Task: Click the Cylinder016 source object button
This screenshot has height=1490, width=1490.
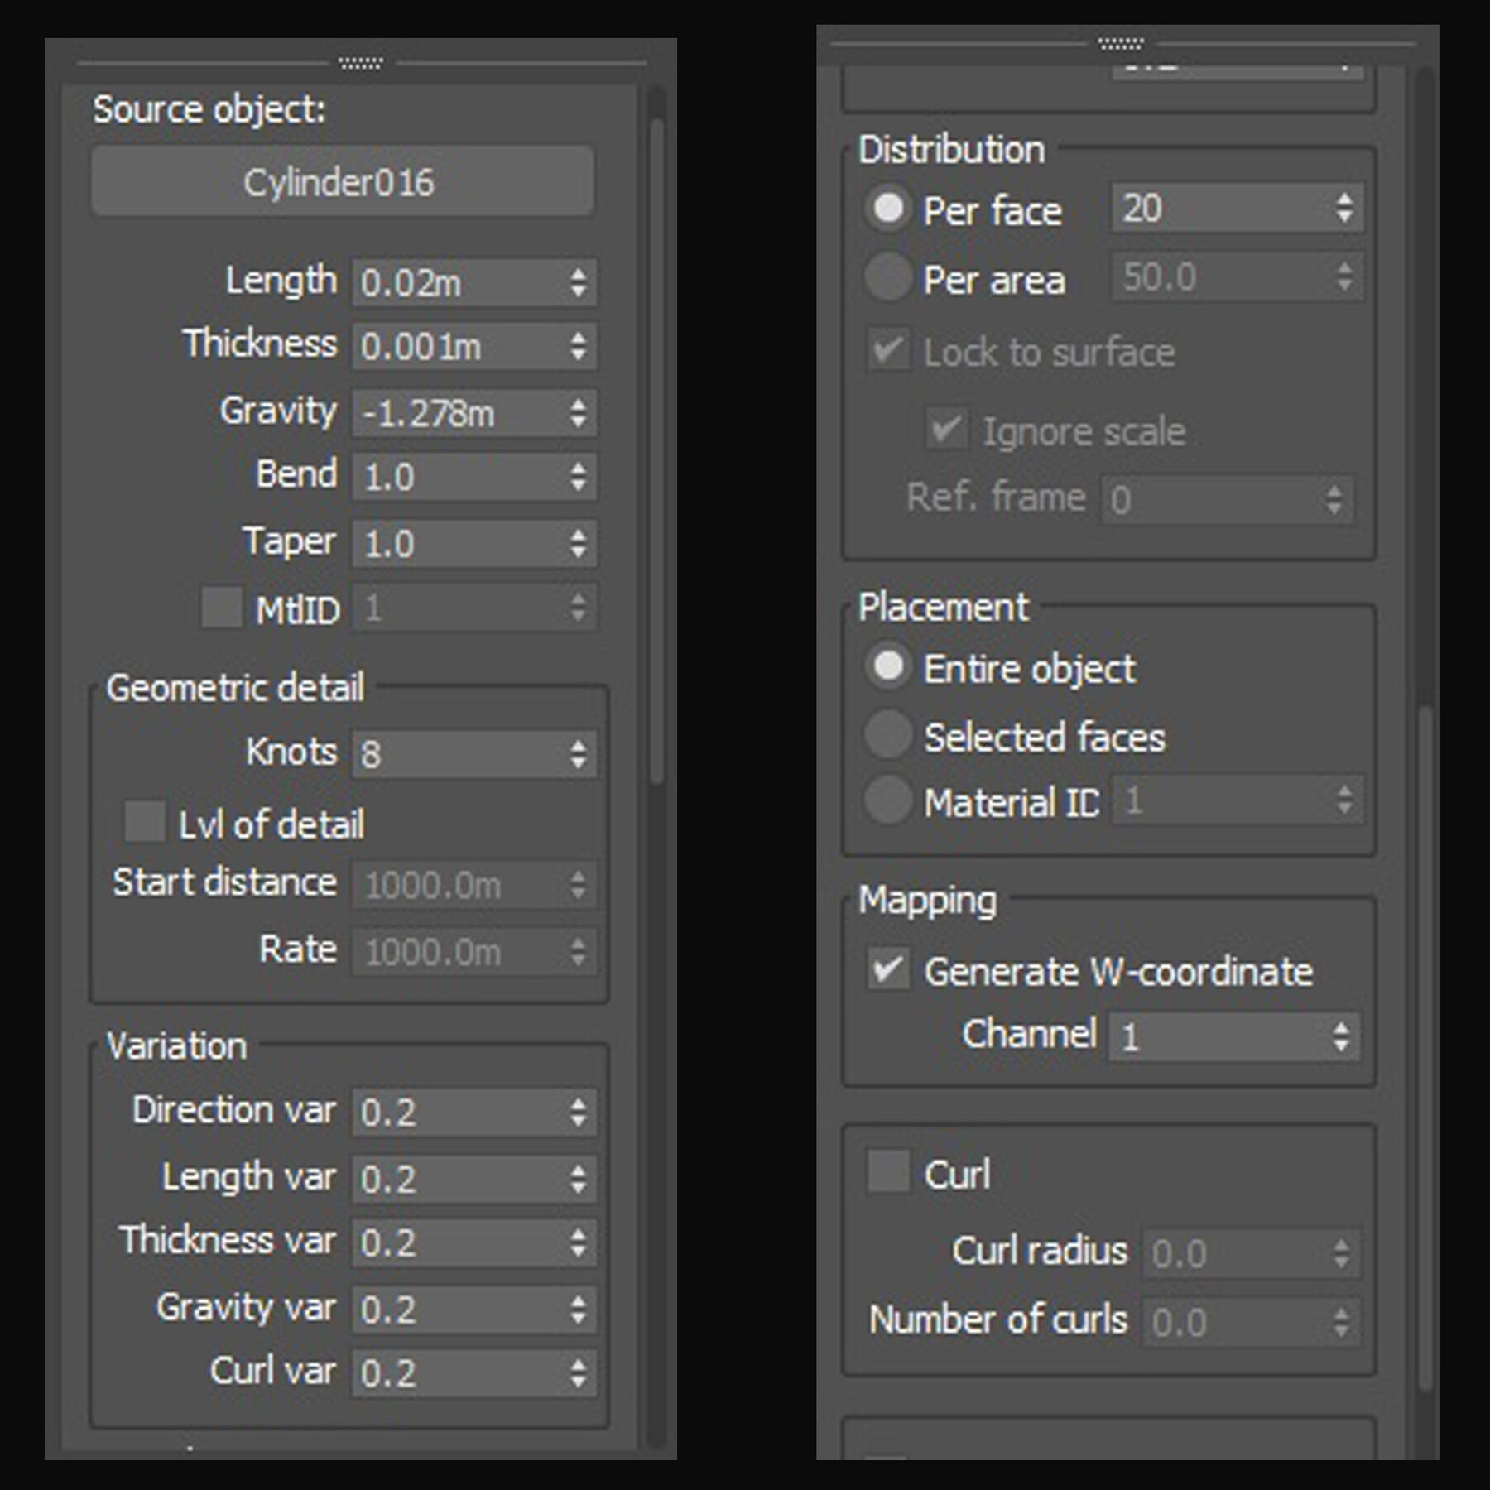Action: 342,182
